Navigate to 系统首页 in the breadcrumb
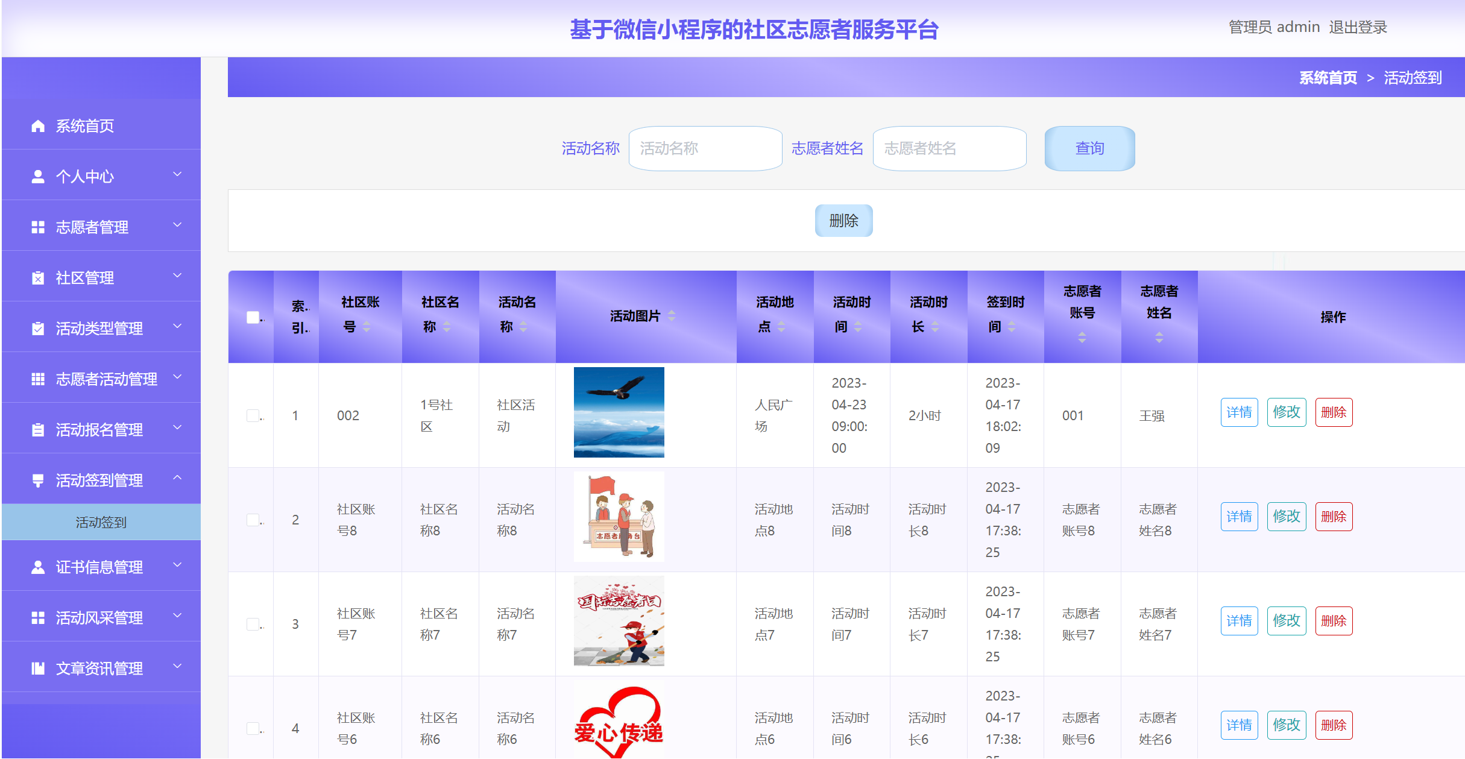 tap(1329, 78)
